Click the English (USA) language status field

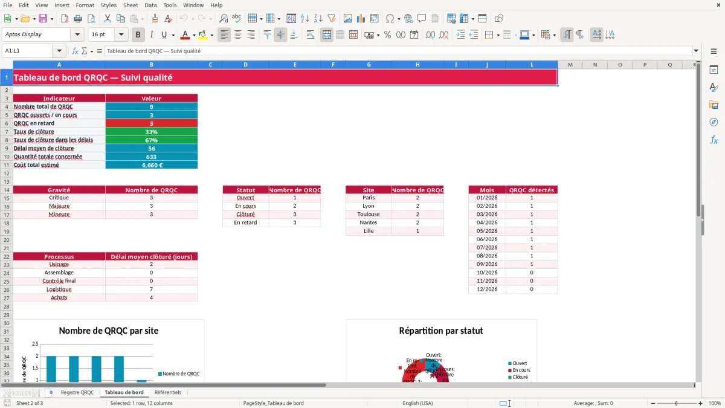pos(418,403)
